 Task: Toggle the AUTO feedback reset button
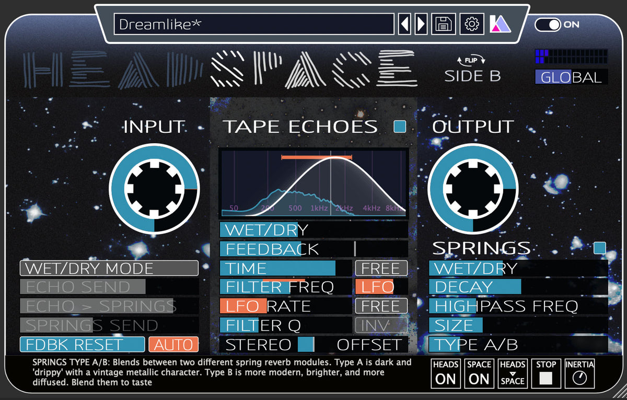pyautogui.click(x=173, y=345)
